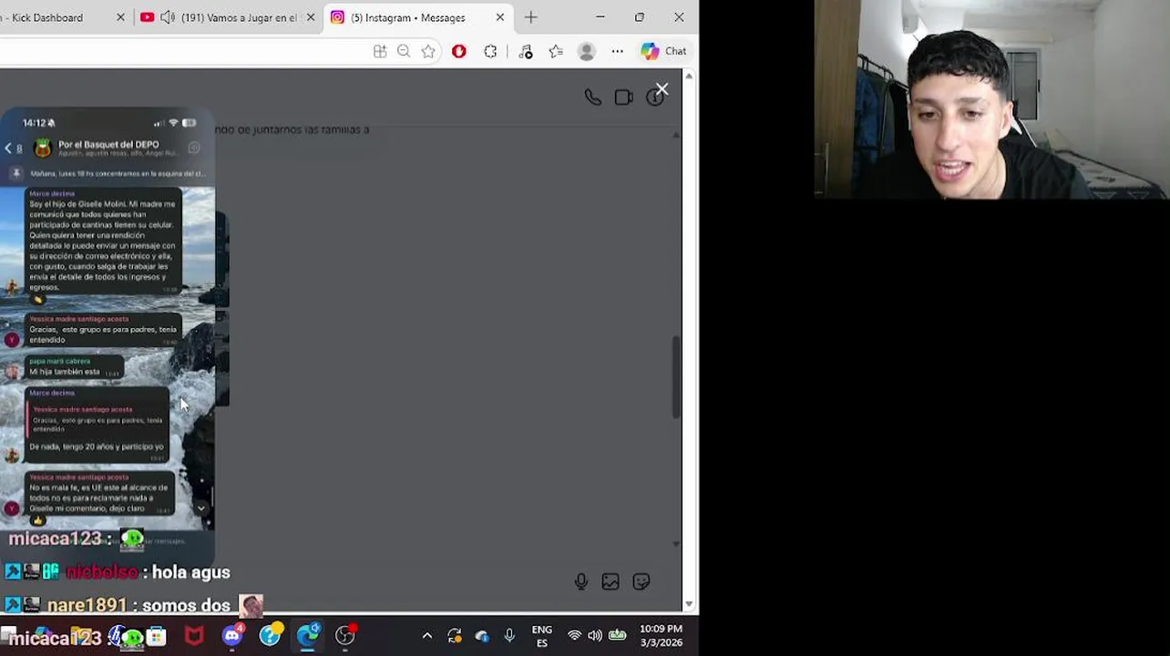The width and height of the screenshot is (1170, 656).
Task: Start a video call in the Instagram chat
Action: click(x=623, y=97)
